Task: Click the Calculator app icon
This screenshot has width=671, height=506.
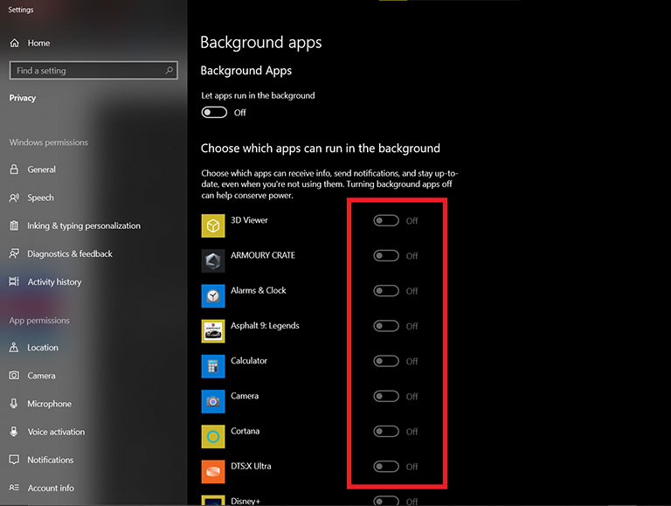Action: point(213,366)
